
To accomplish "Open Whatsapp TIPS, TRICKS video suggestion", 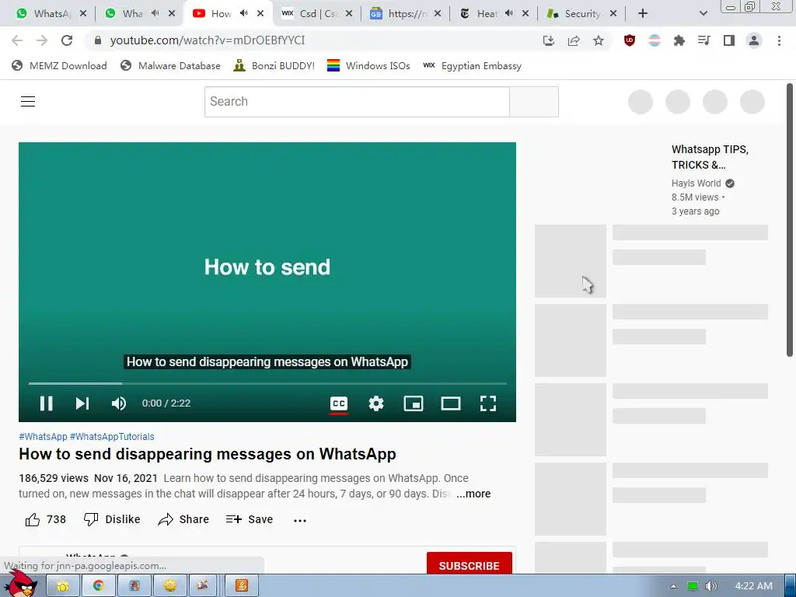I will coord(710,157).
